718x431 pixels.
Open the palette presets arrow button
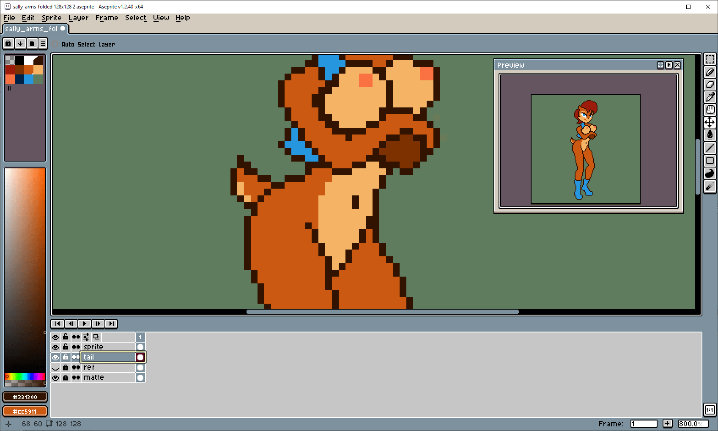pos(20,44)
